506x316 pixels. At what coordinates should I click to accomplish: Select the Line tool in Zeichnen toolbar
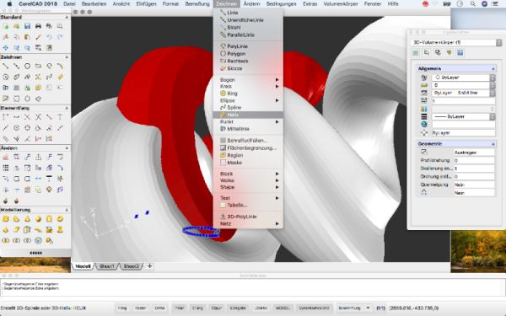coord(6,66)
